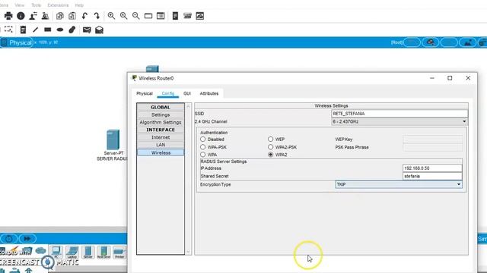
Task: Switch to the Attributes tab
Action: click(209, 93)
